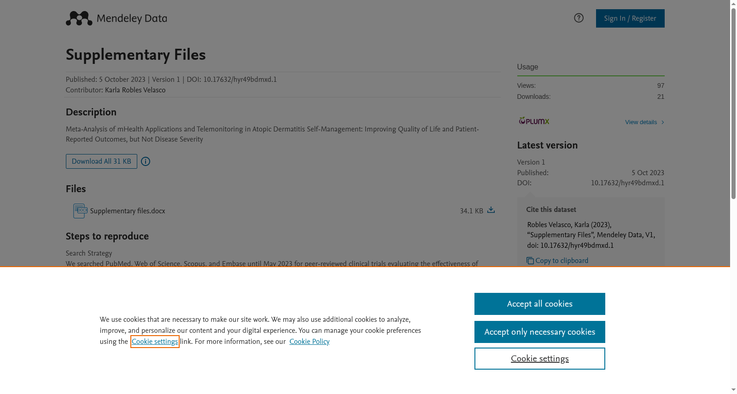Download Supplementary files.docx via arrow icon
Screen dimensions: 737x394
click(491, 210)
